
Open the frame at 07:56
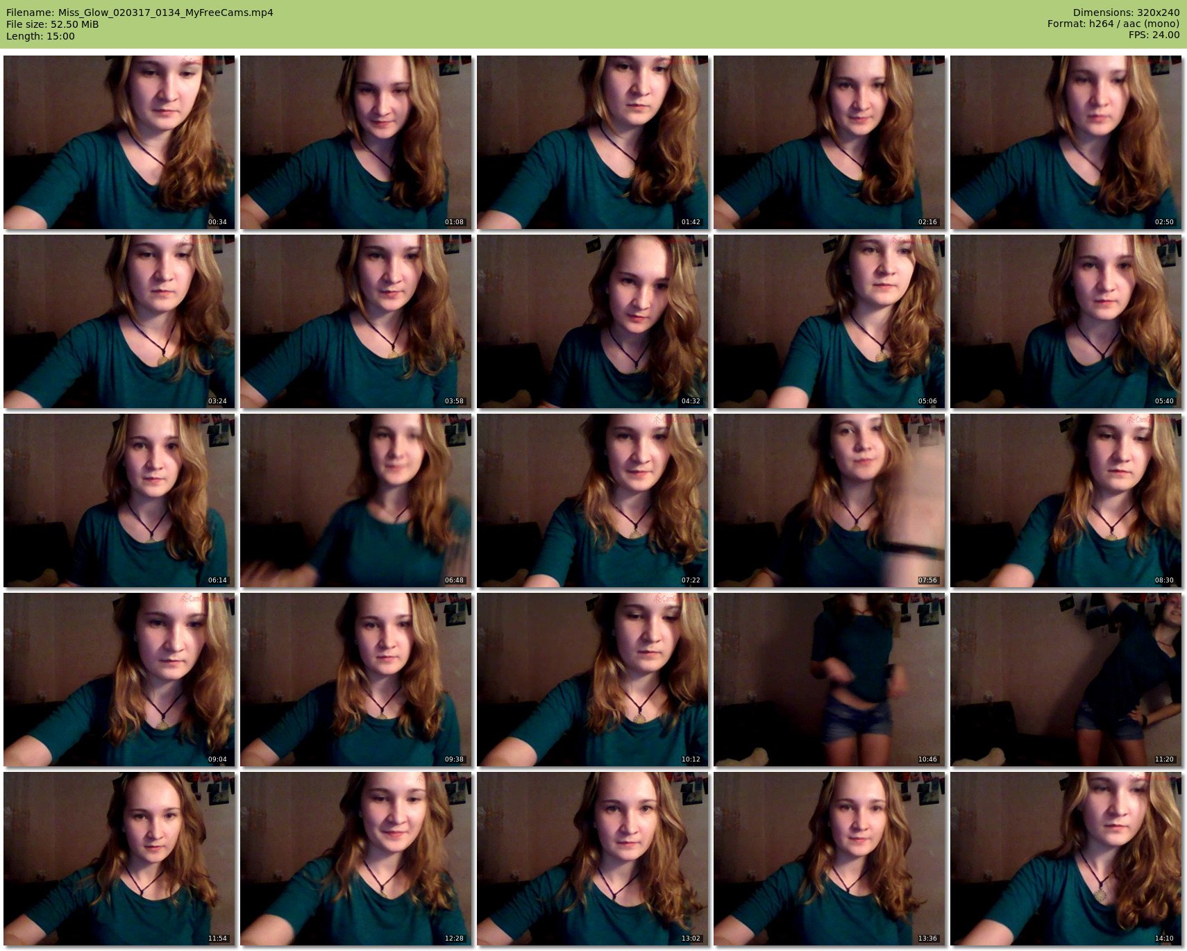(830, 500)
